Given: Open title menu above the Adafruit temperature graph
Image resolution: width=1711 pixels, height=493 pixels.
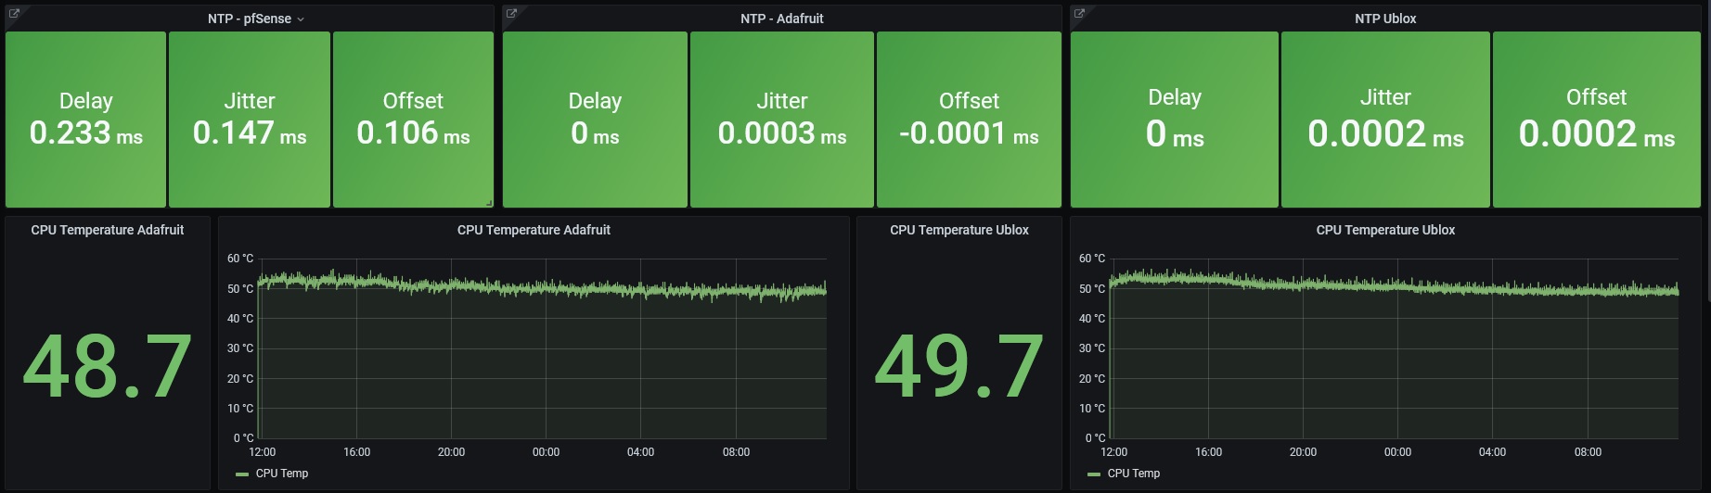Looking at the screenshot, I should (534, 230).
